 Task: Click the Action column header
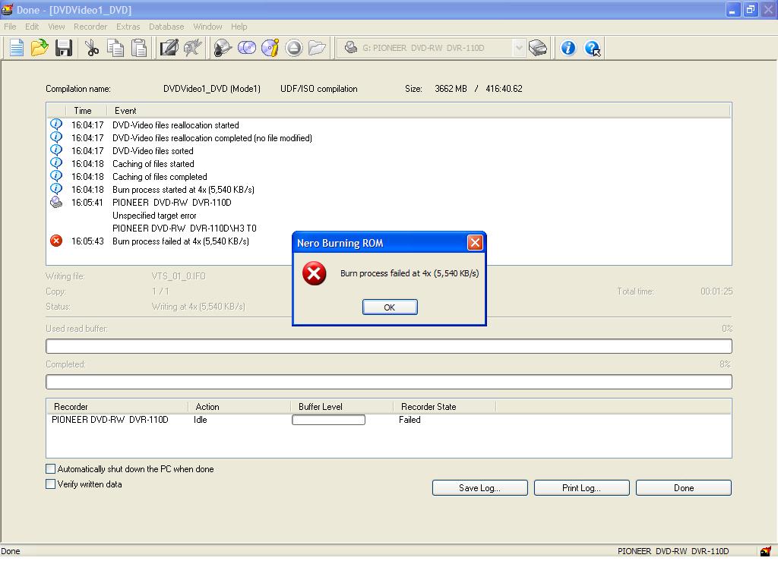point(239,407)
